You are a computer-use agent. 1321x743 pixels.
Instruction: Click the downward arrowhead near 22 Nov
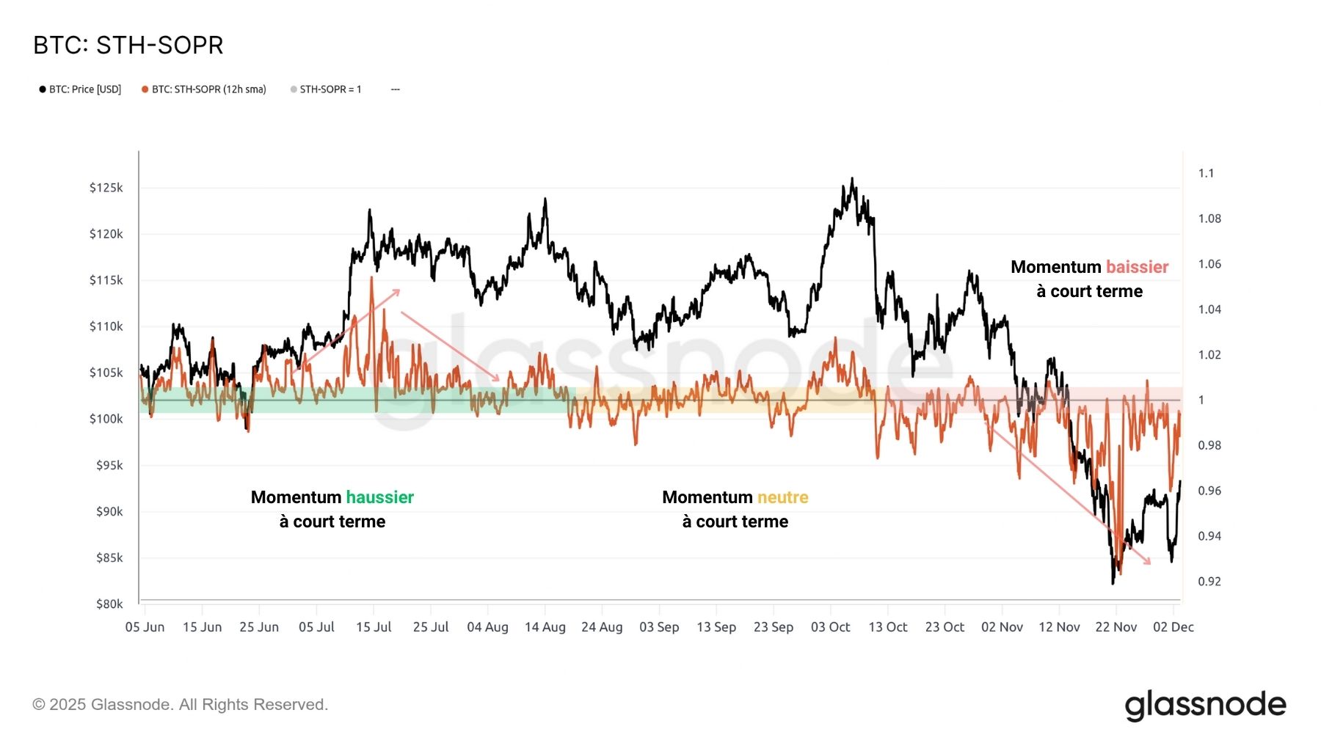[x=1148, y=562]
